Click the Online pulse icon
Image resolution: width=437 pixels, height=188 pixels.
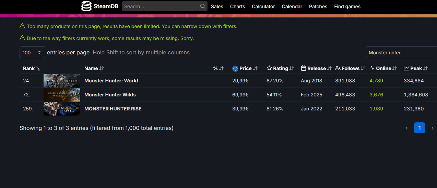pyautogui.click(x=372, y=68)
